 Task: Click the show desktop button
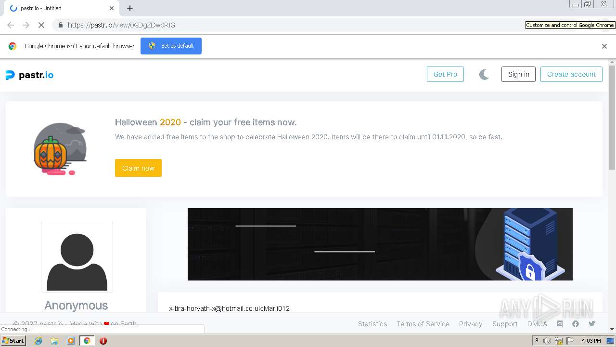611,341
